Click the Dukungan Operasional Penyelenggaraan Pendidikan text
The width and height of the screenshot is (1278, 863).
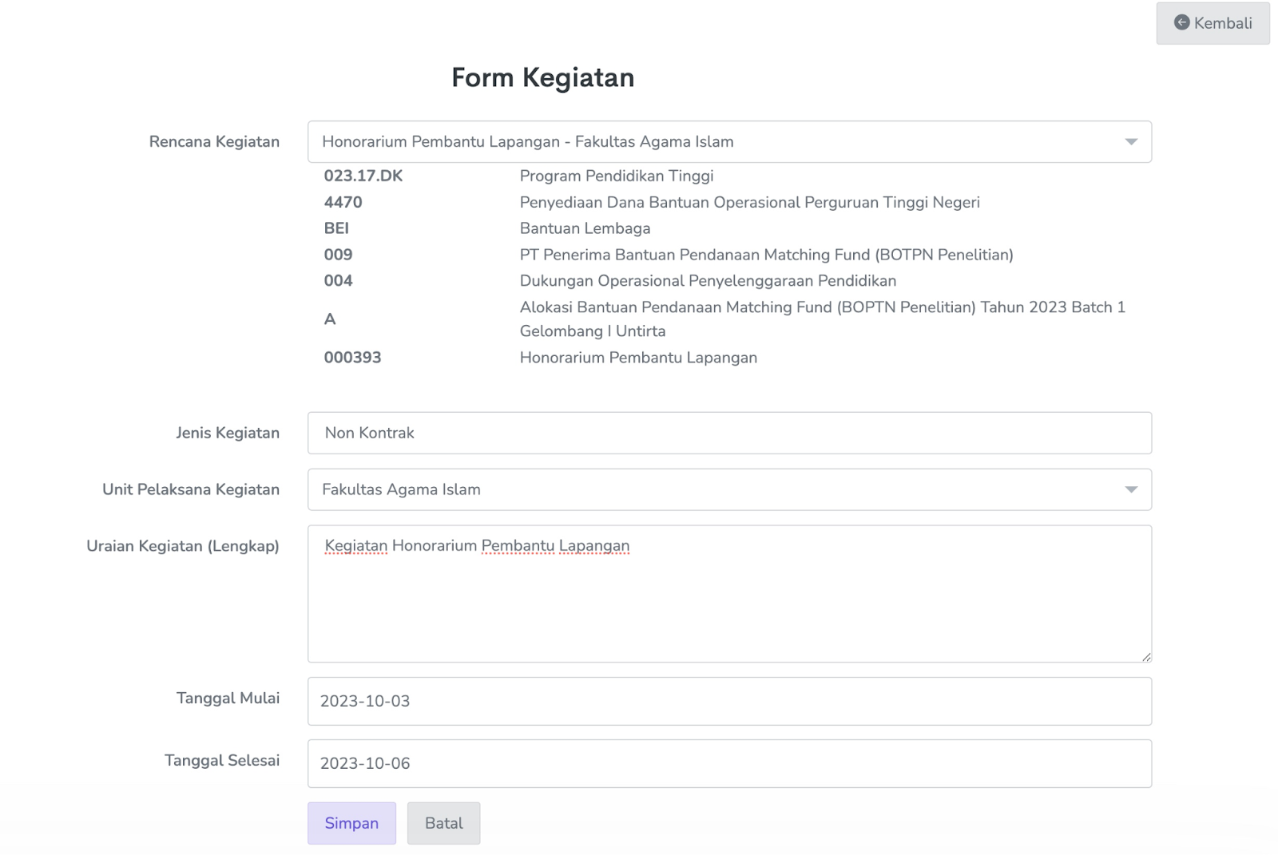pyautogui.click(x=708, y=281)
